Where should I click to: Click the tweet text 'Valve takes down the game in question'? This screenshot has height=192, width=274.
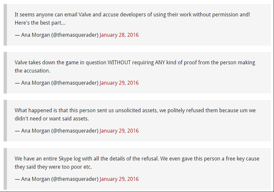[61, 63]
